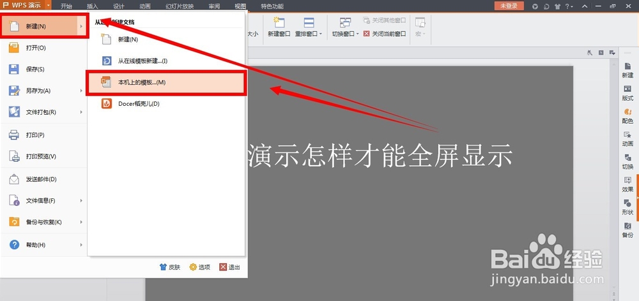Open the 重排窗口 dropdown arrow

321,34
